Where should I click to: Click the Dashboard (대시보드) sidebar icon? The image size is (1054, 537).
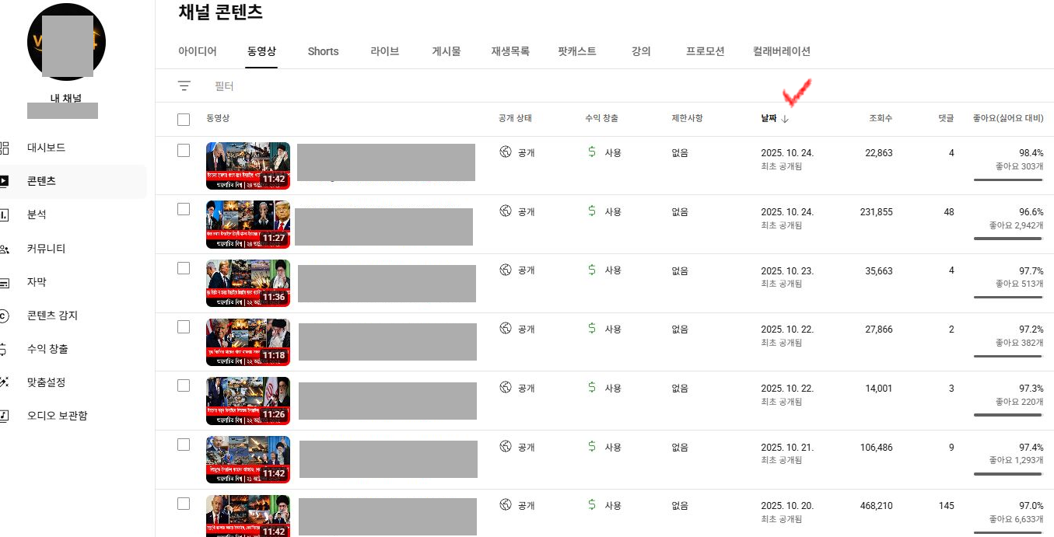click(5, 148)
